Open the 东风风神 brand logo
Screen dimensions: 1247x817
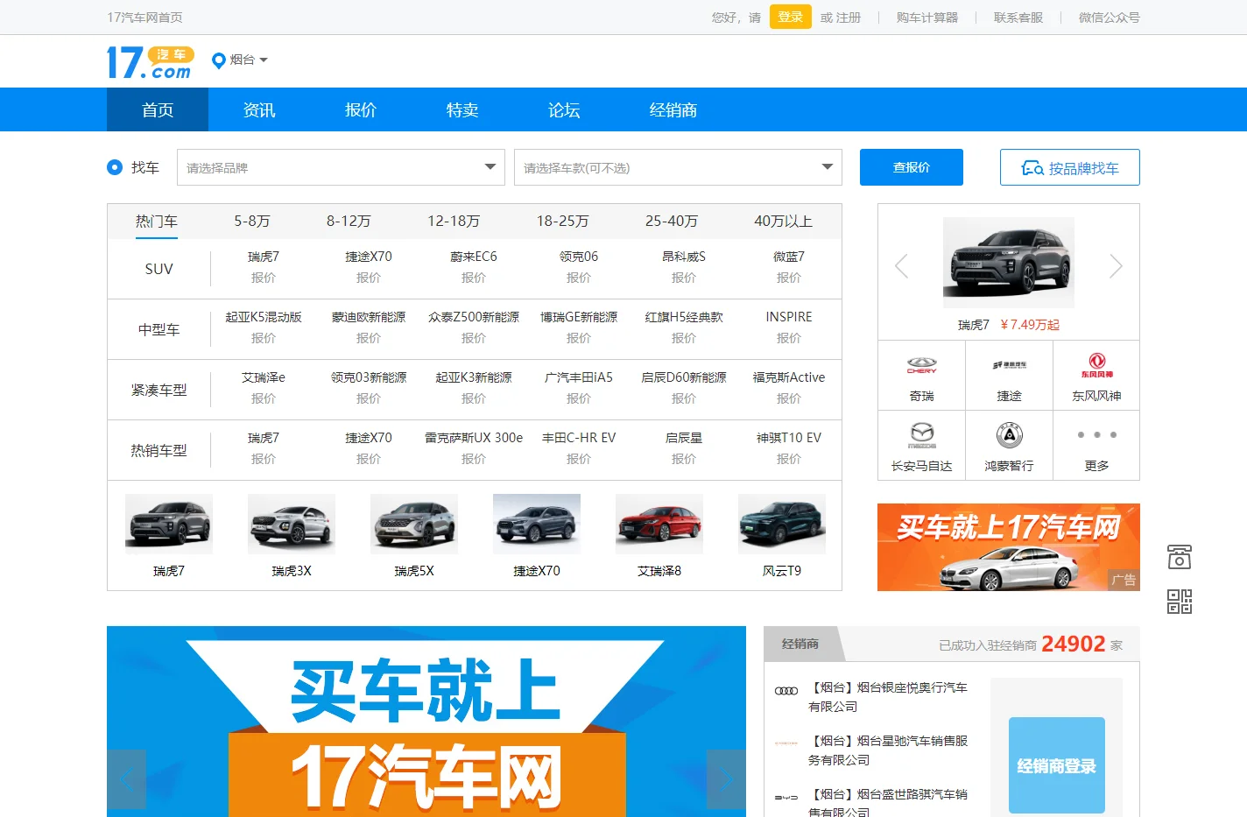(1096, 365)
